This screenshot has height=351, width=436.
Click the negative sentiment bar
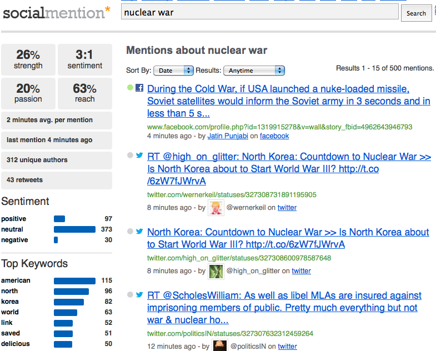[x=56, y=240]
